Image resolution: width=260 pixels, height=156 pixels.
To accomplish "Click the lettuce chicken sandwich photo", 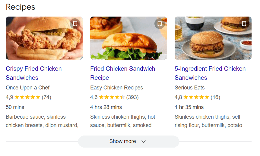I will coord(128,38).
